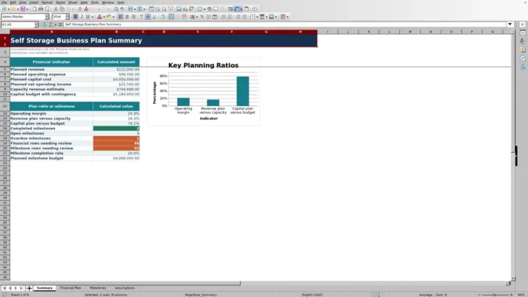Toggle Italic formatting
The width and height of the screenshot is (528, 297).
[x=82, y=16]
